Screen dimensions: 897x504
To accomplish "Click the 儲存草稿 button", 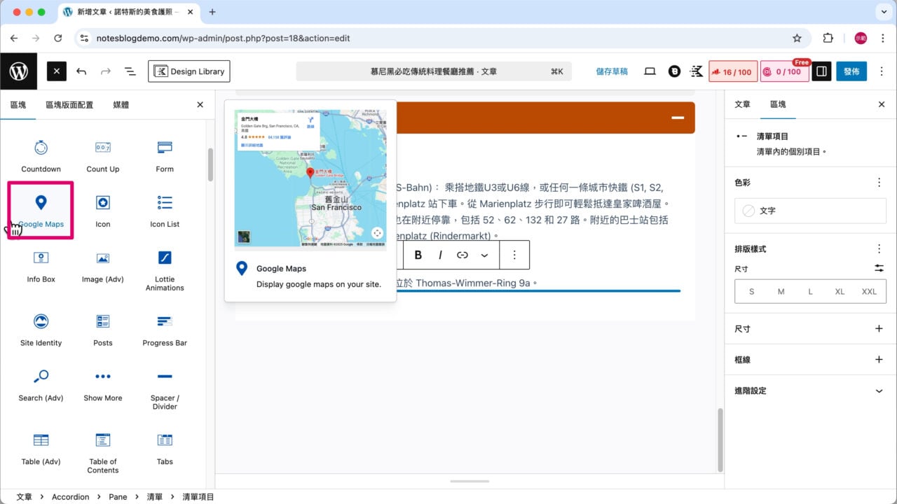I will pyautogui.click(x=612, y=71).
